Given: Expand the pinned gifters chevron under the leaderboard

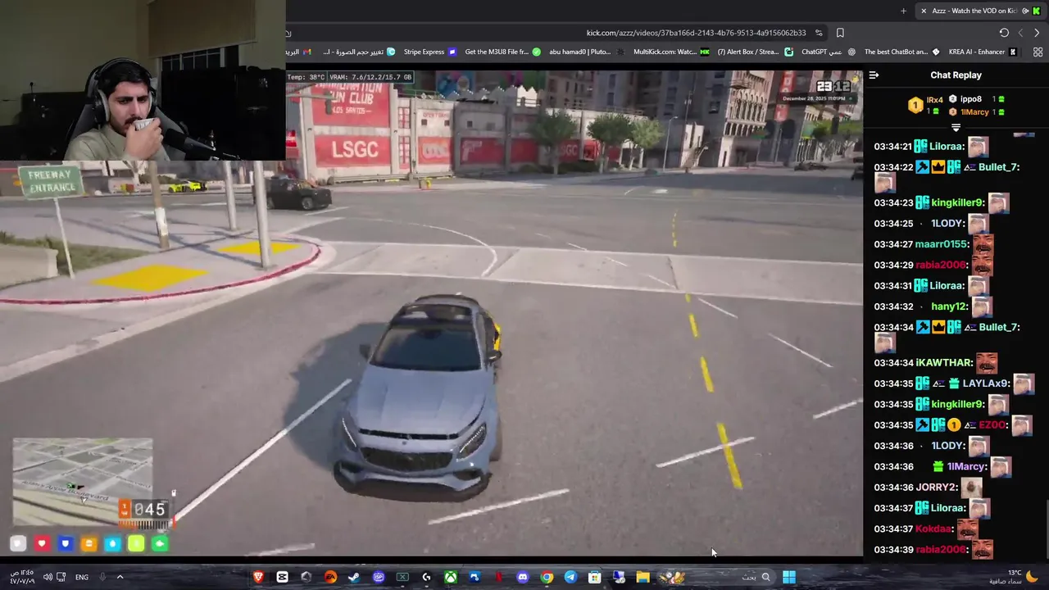Looking at the screenshot, I should (x=956, y=128).
